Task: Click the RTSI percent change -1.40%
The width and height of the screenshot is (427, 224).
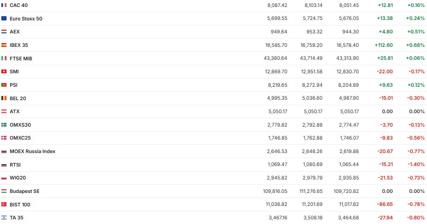Action: [x=416, y=165]
